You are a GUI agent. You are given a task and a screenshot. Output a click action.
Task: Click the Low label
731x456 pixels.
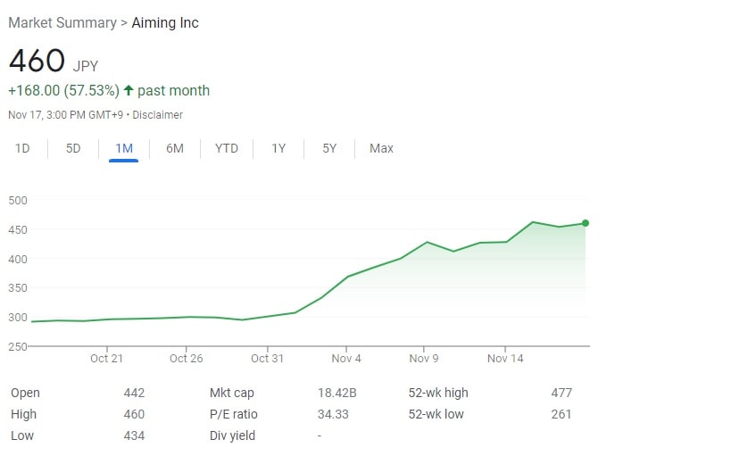[x=22, y=436]
